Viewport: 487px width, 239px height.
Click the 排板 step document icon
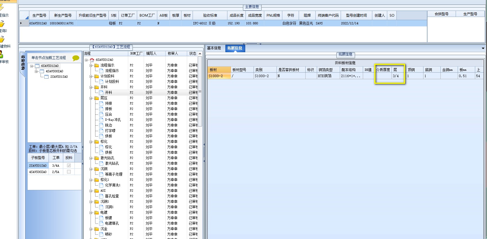[101, 109]
